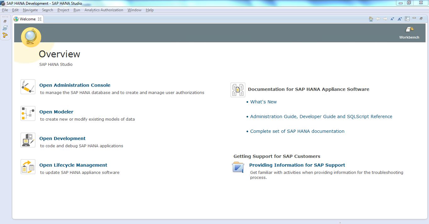Select the hierarchy perspective icon in left sidebar
Image resolution: width=429 pixels, height=224 pixels.
(x=5, y=35)
